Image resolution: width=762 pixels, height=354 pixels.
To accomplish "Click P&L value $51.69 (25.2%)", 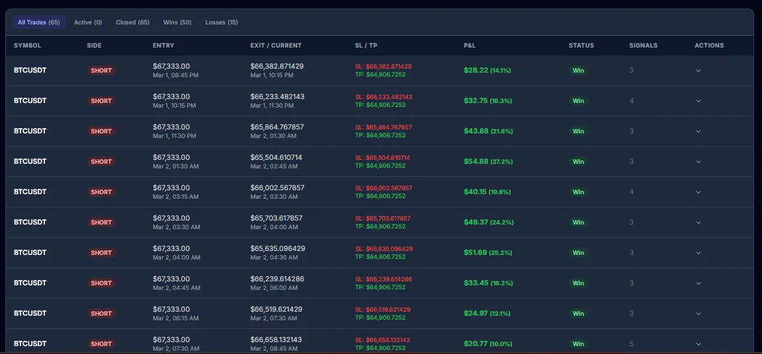I will click(488, 253).
